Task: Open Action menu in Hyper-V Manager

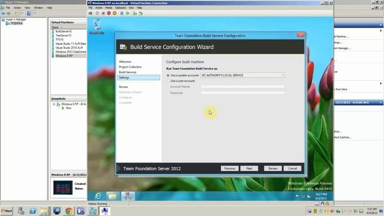Action: pyautogui.click(x=17, y=8)
